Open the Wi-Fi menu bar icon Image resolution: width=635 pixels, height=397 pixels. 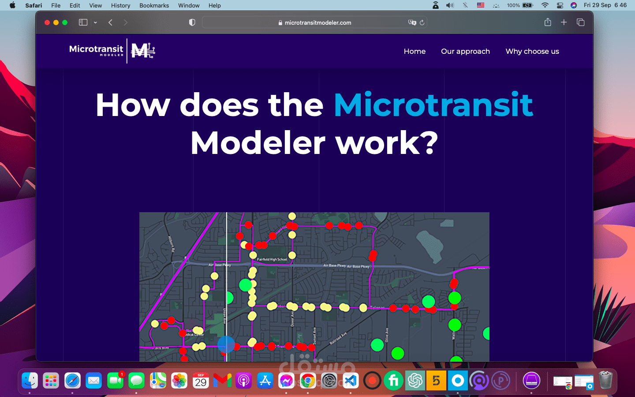click(x=545, y=5)
